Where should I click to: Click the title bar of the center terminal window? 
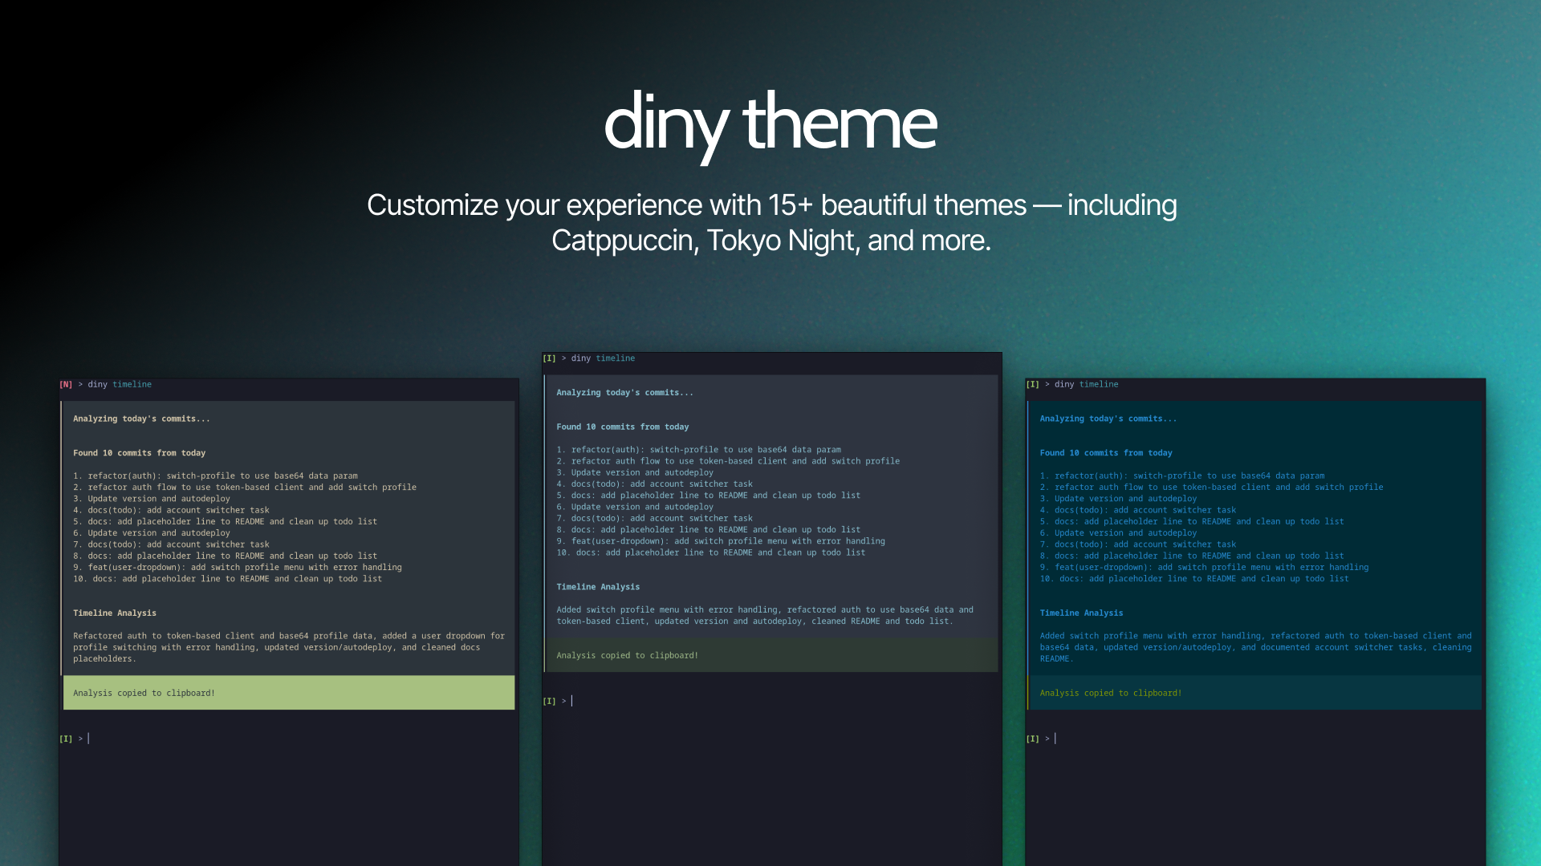[x=770, y=358]
